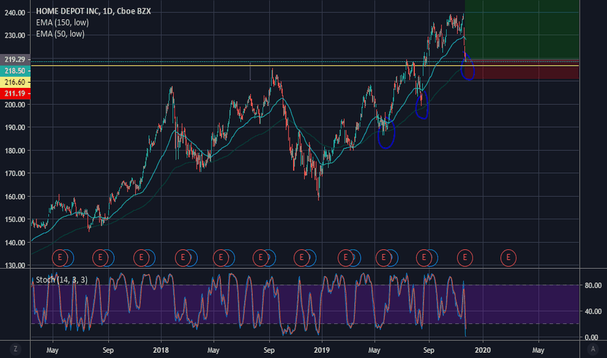Click the red 211.19 price label
The image size is (607, 358).
15,93
